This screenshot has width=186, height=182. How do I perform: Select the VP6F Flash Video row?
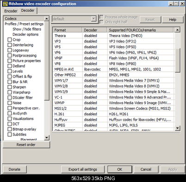pos(113,58)
